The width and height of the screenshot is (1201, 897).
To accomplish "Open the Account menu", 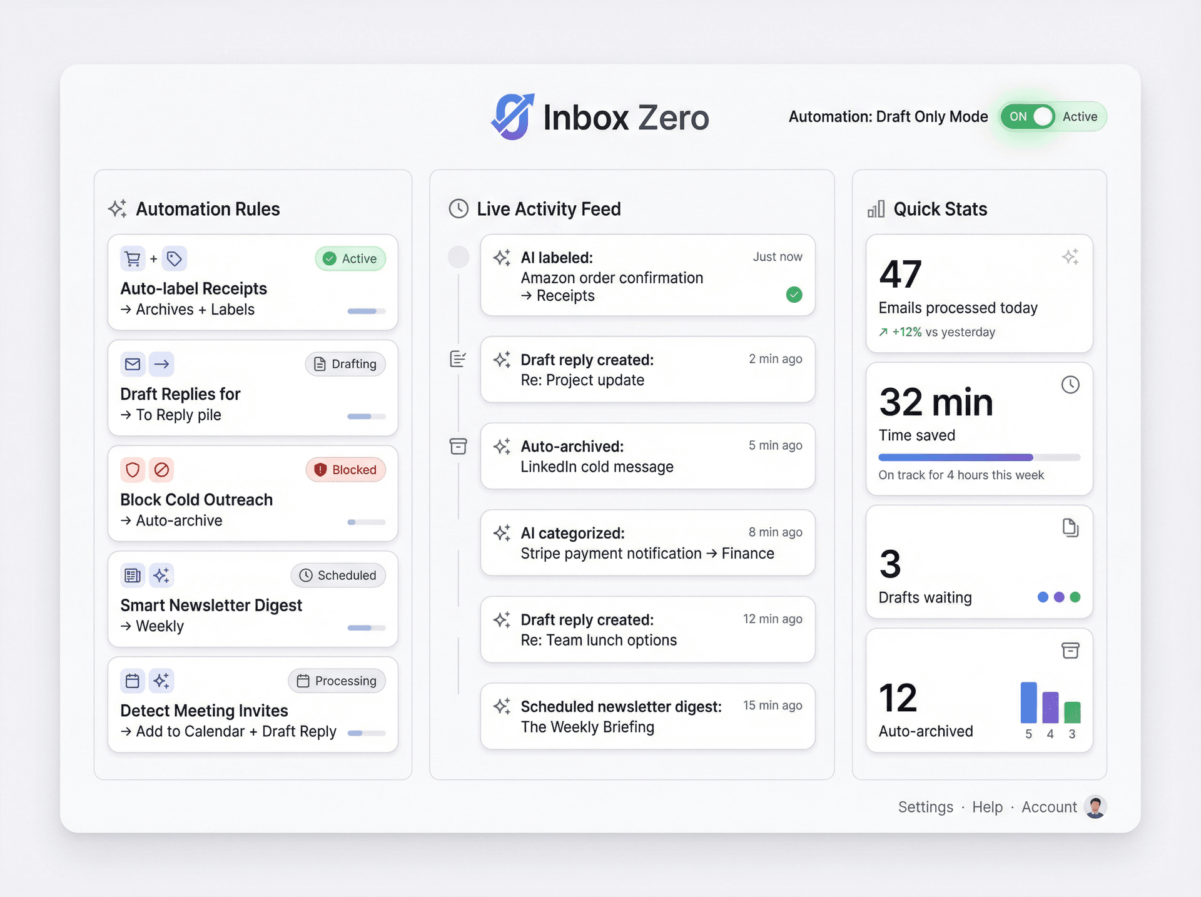I will tap(1048, 807).
